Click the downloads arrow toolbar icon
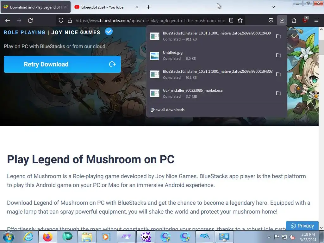The height and width of the screenshot is (243, 324). click(282, 21)
